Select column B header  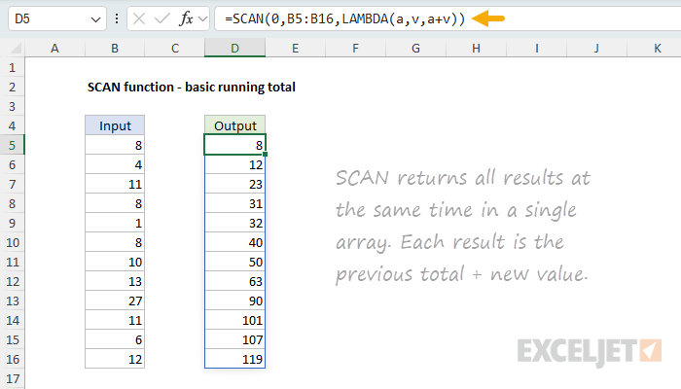click(115, 48)
